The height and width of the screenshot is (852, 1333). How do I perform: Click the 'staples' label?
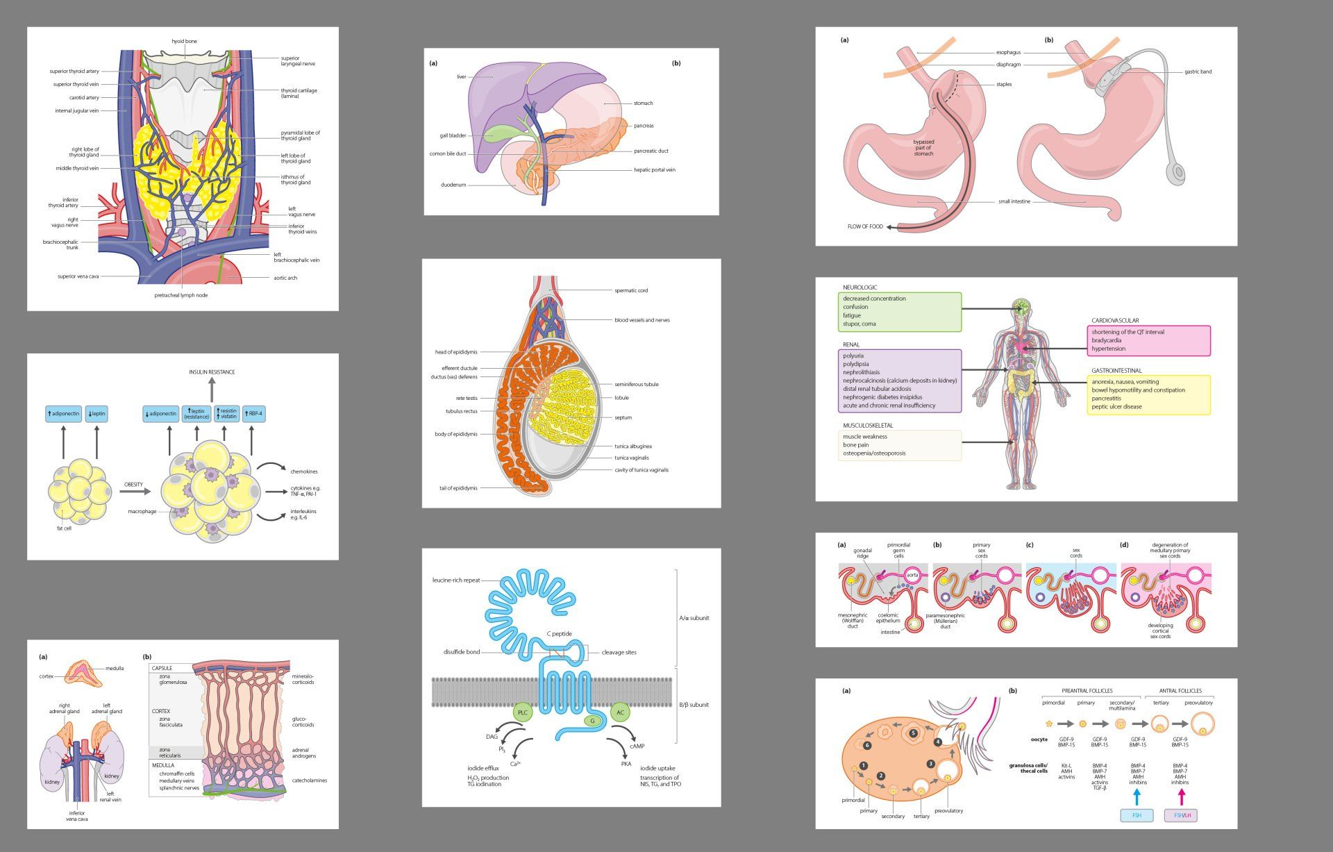click(1004, 84)
